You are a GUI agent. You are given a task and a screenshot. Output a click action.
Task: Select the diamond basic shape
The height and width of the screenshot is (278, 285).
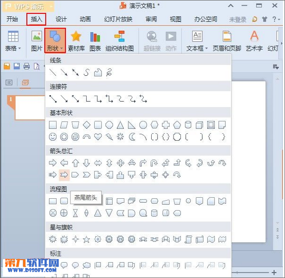click(87, 125)
